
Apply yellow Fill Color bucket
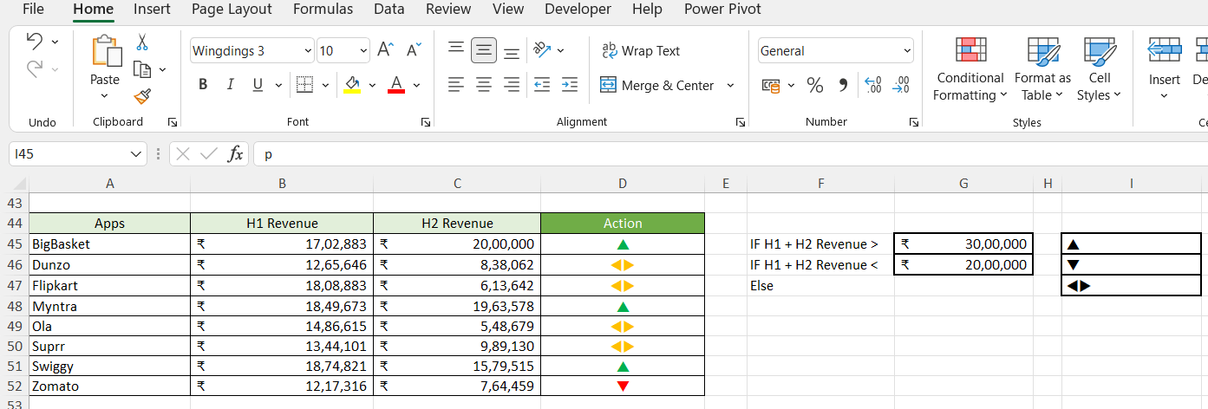click(x=352, y=84)
